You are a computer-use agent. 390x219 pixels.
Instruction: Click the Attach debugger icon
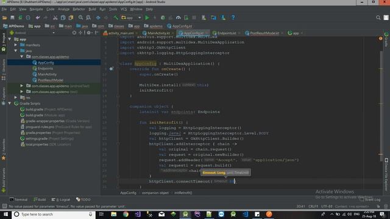point(186,18)
